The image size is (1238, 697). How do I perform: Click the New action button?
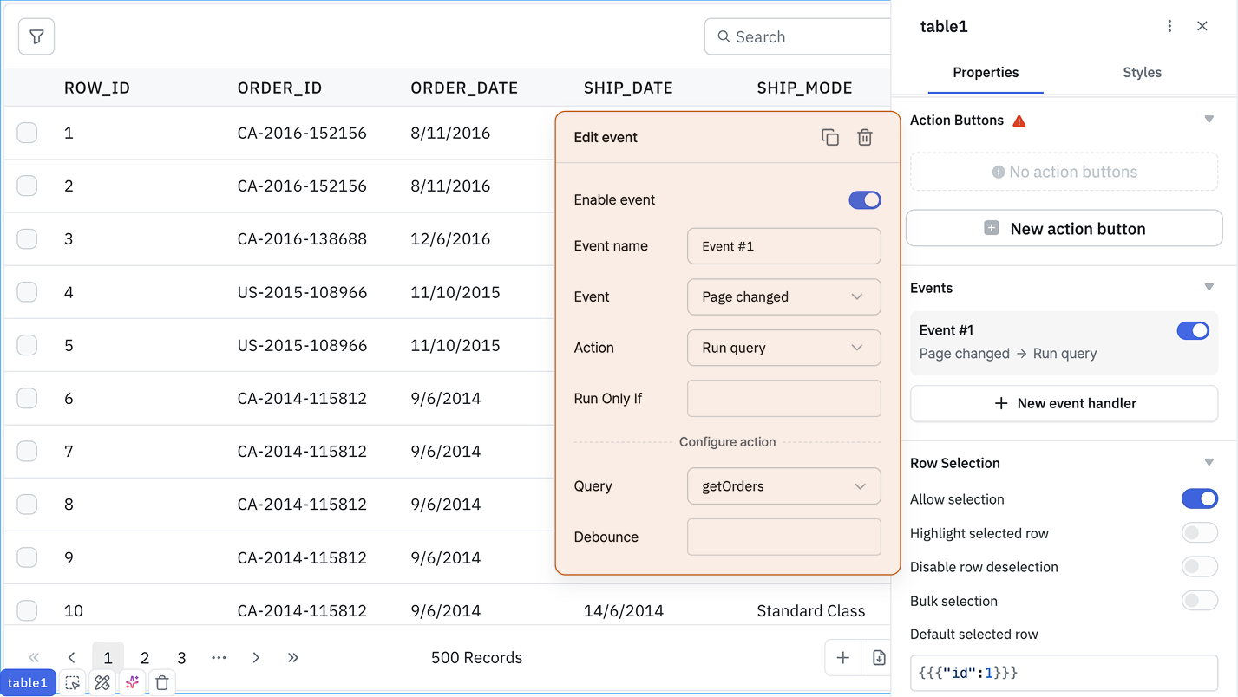point(1064,229)
